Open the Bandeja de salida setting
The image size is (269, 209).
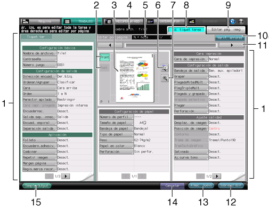point(191,71)
